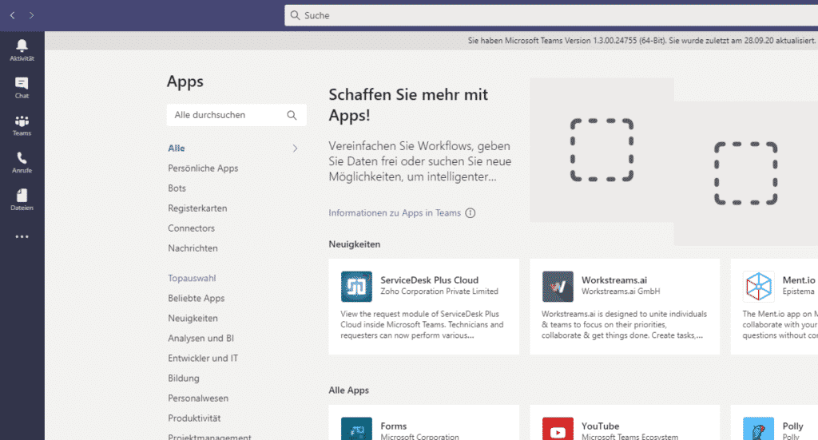Image resolution: width=818 pixels, height=440 pixels.
Task: Select the Nachrichten category
Action: pyautogui.click(x=193, y=248)
